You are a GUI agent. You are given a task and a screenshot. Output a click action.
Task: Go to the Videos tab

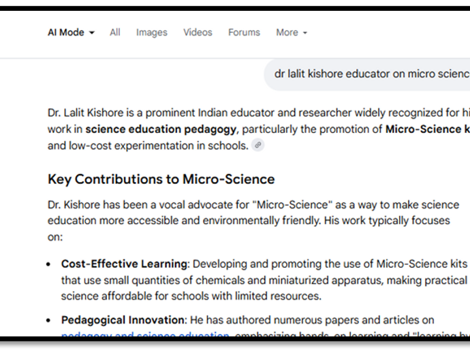[198, 32]
